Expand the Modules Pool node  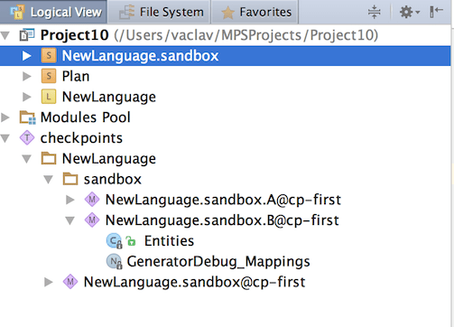(x=5, y=117)
